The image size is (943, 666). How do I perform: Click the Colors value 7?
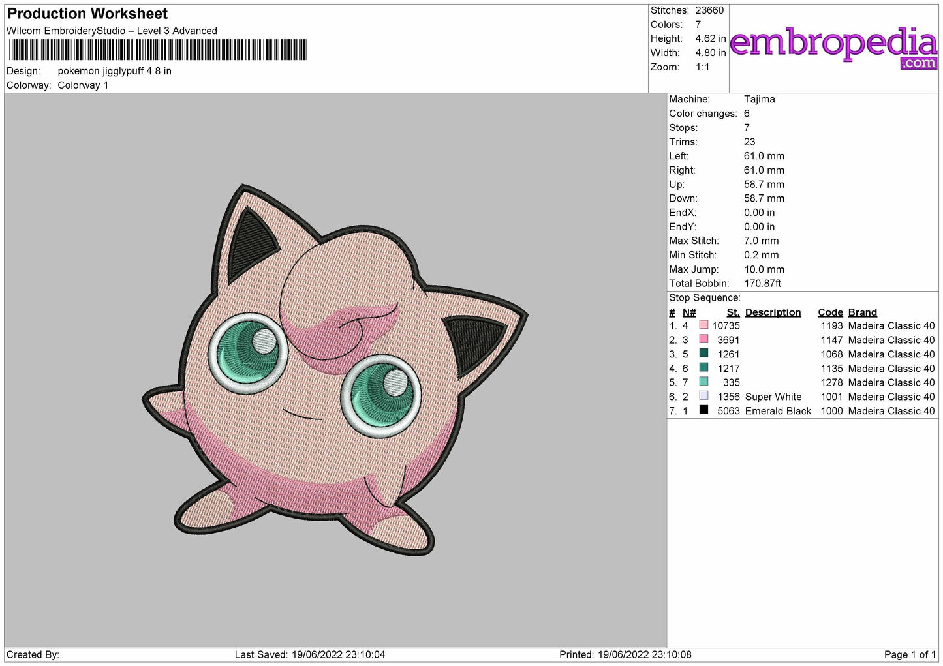tap(698, 25)
